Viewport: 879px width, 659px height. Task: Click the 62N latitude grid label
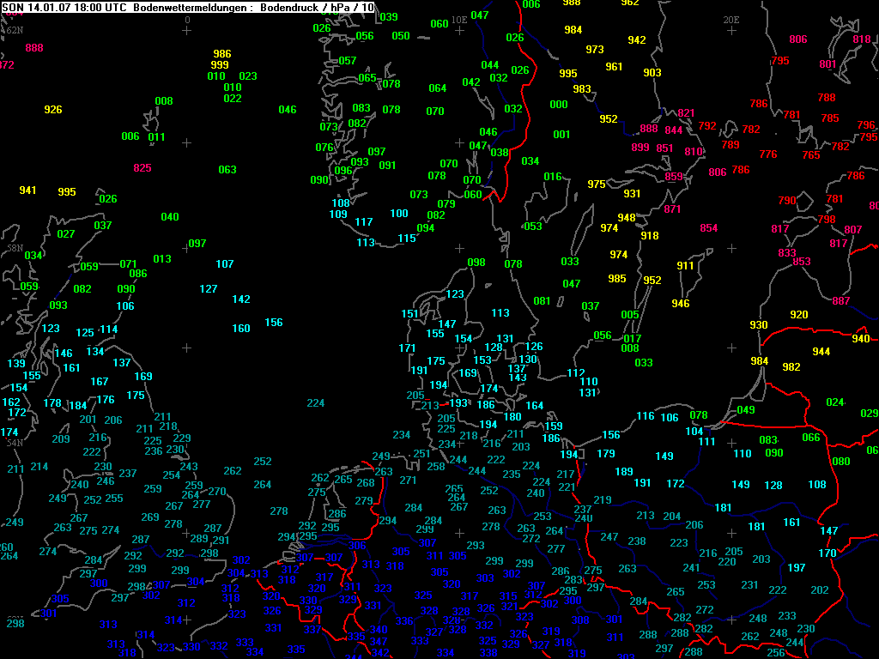coord(15,30)
